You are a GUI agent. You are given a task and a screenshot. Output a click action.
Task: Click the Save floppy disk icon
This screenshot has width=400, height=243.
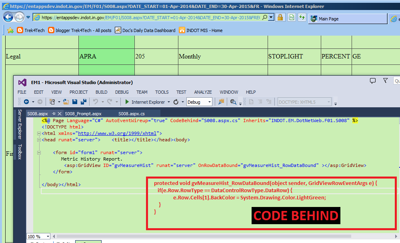[75, 102]
